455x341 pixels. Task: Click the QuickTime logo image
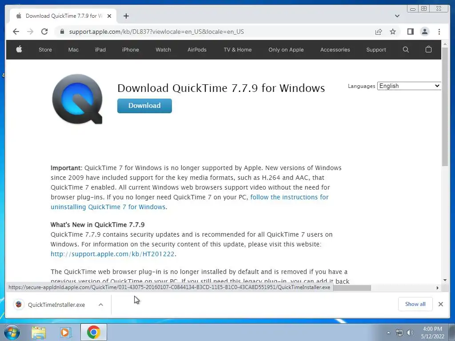pyautogui.click(x=77, y=99)
